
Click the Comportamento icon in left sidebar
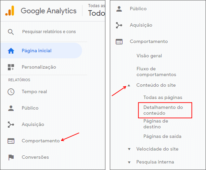(11, 141)
